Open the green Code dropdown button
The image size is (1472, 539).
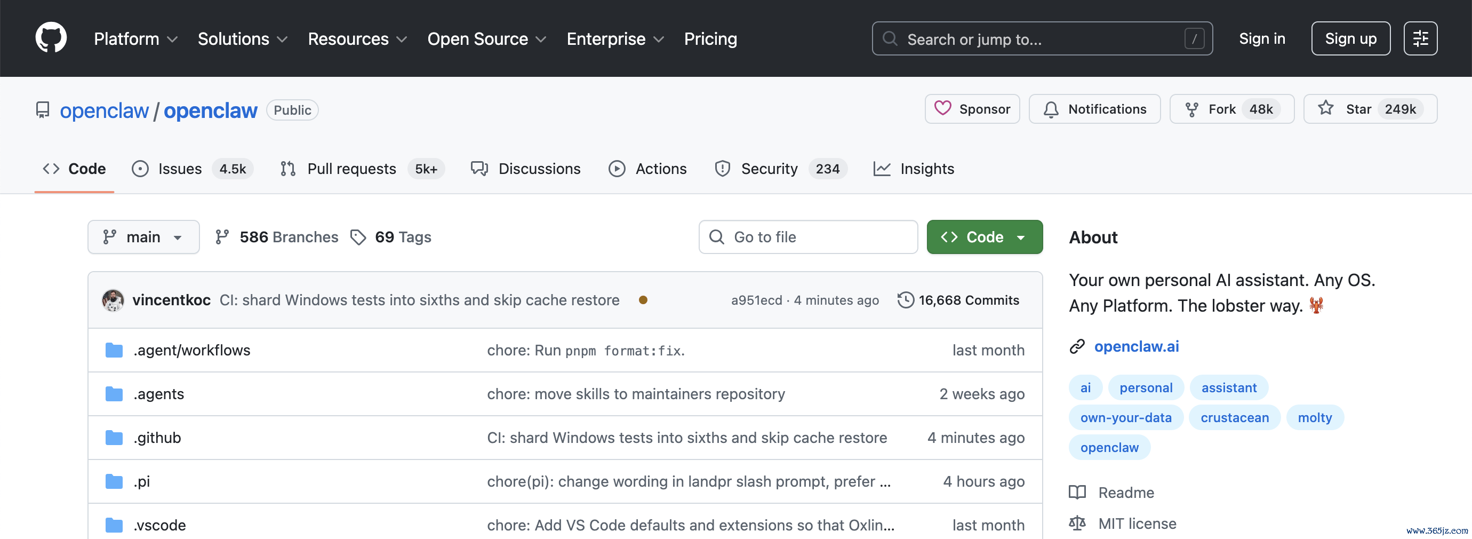(985, 236)
